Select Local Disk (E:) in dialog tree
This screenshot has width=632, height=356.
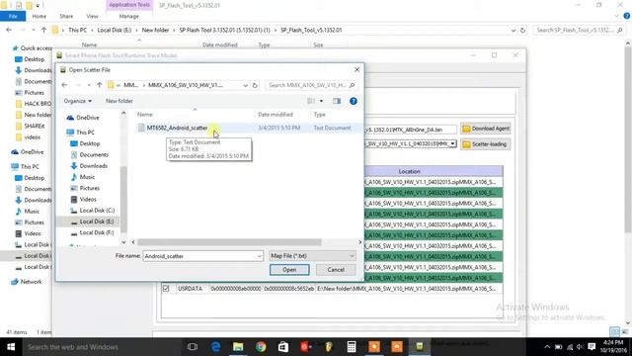[92, 222]
